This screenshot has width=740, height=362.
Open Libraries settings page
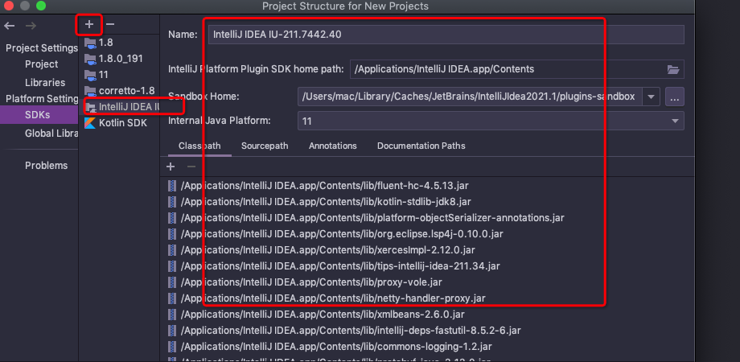(45, 83)
